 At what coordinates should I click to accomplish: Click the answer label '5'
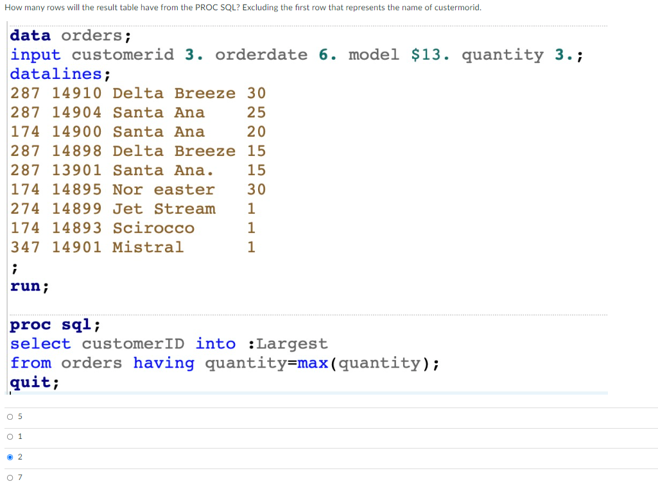(20, 417)
